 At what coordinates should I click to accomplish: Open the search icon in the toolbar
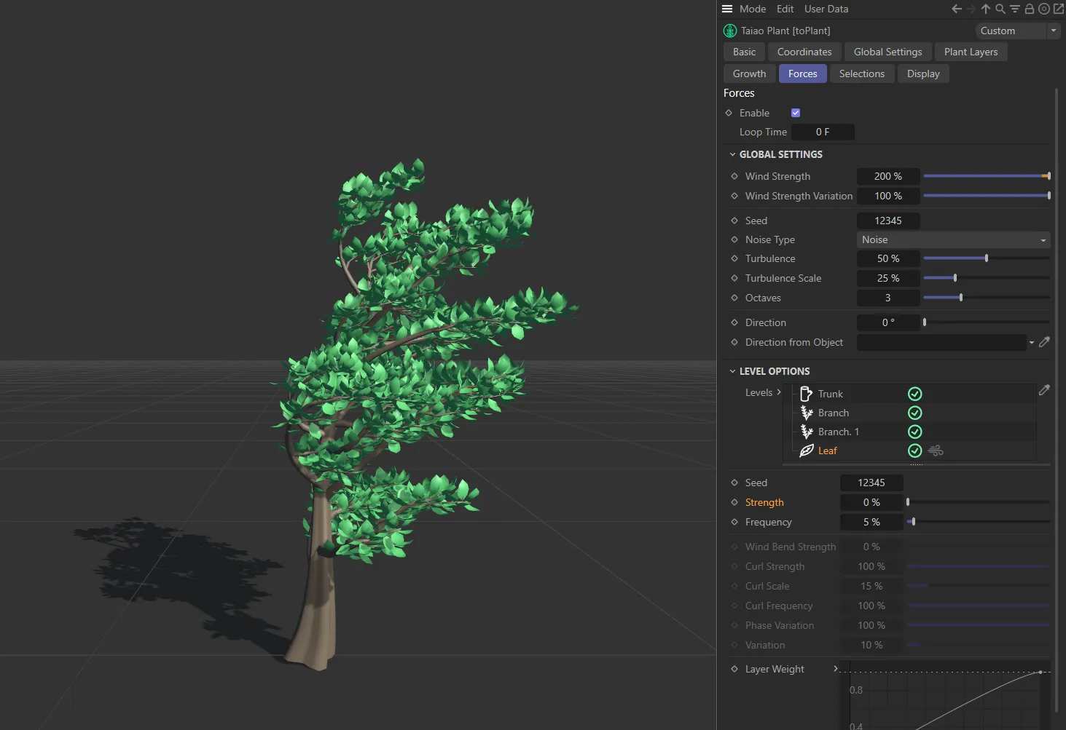point(999,9)
